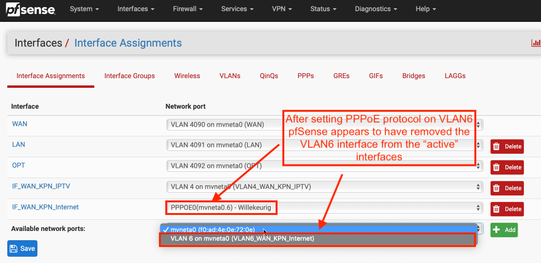Open the OPT interface link
This screenshot has height=263, width=541.
(18, 165)
